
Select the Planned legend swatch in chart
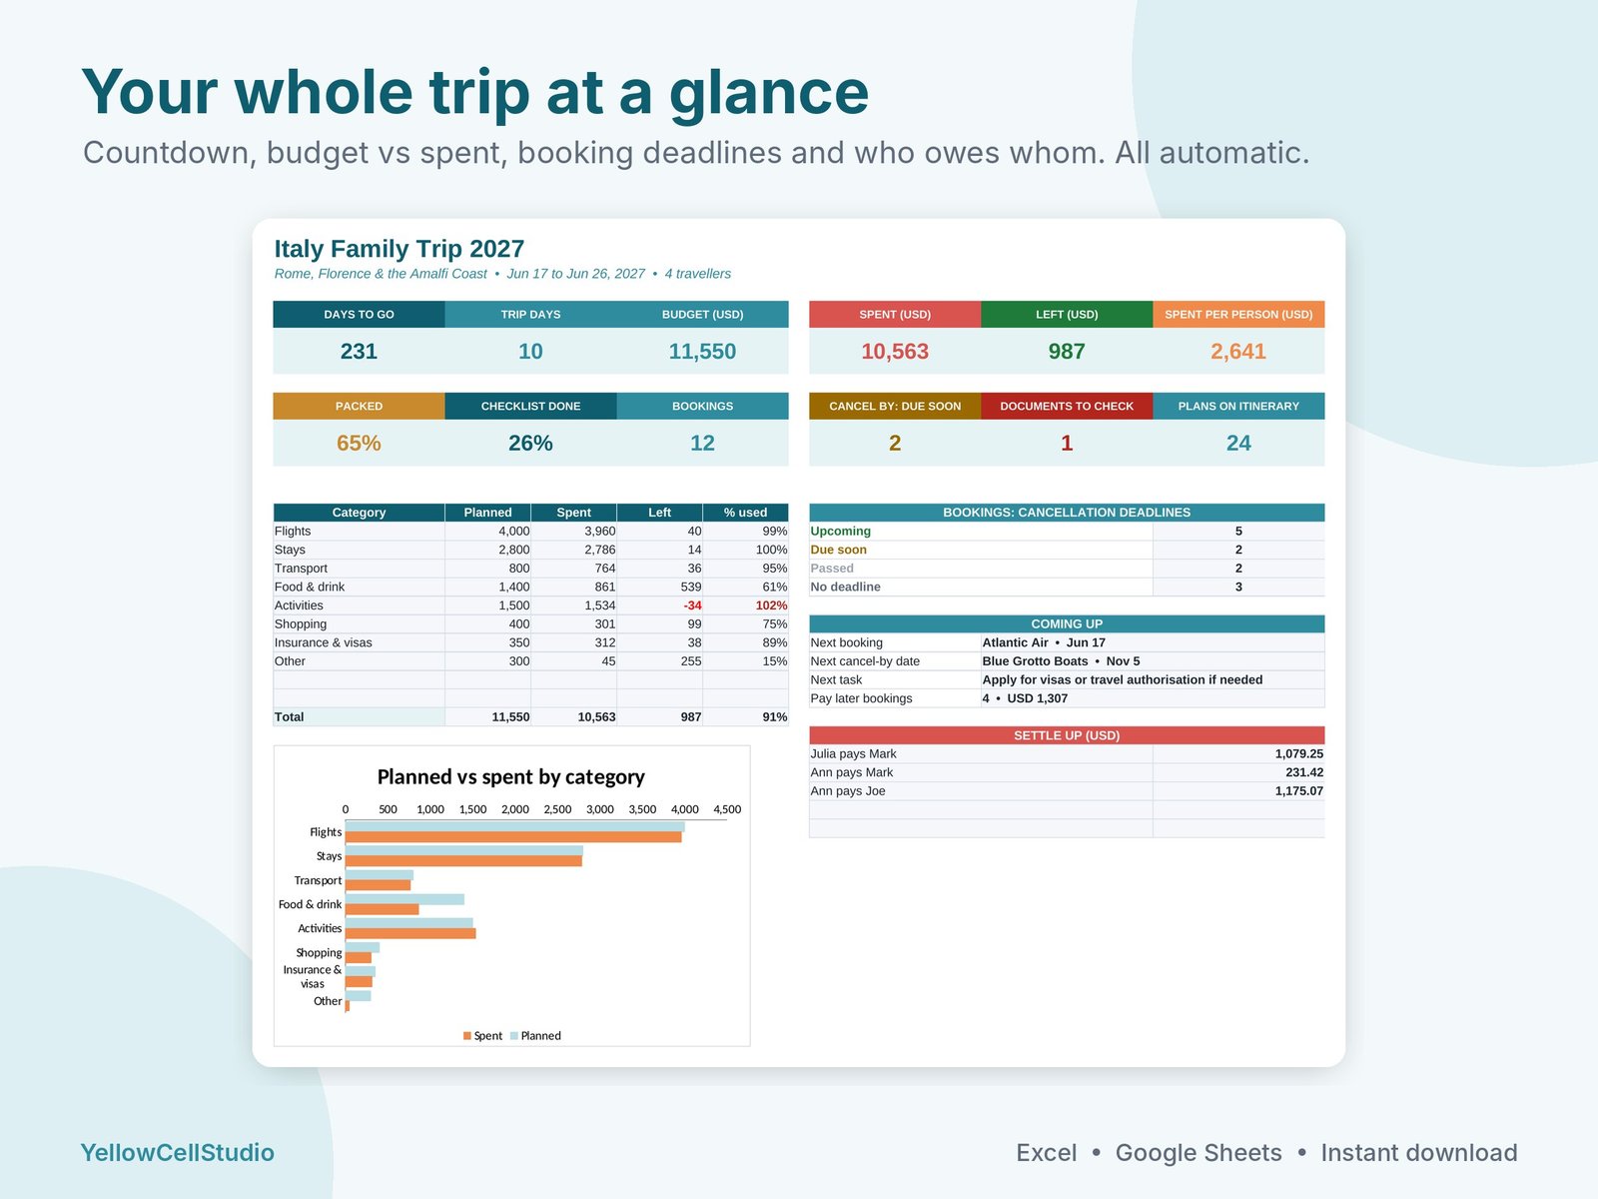(x=513, y=1036)
